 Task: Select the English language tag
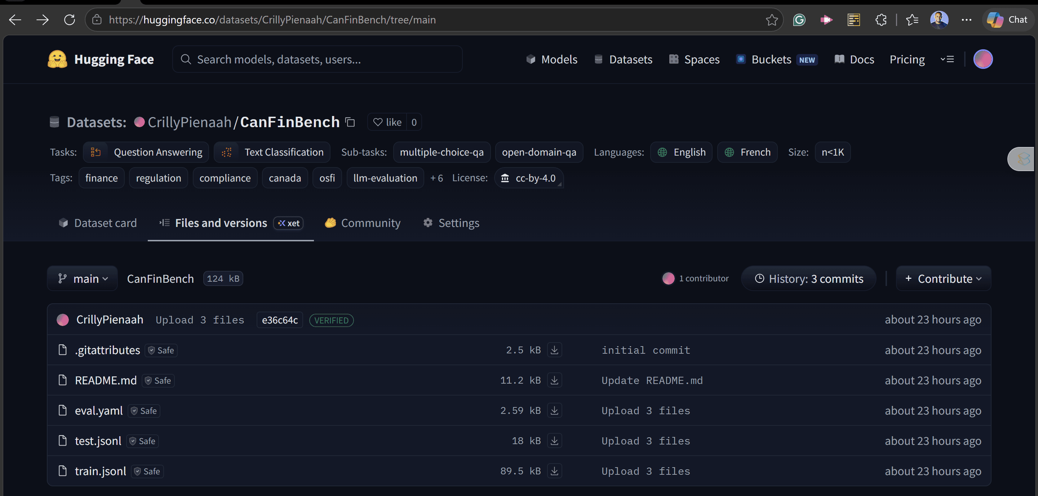point(681,152)
